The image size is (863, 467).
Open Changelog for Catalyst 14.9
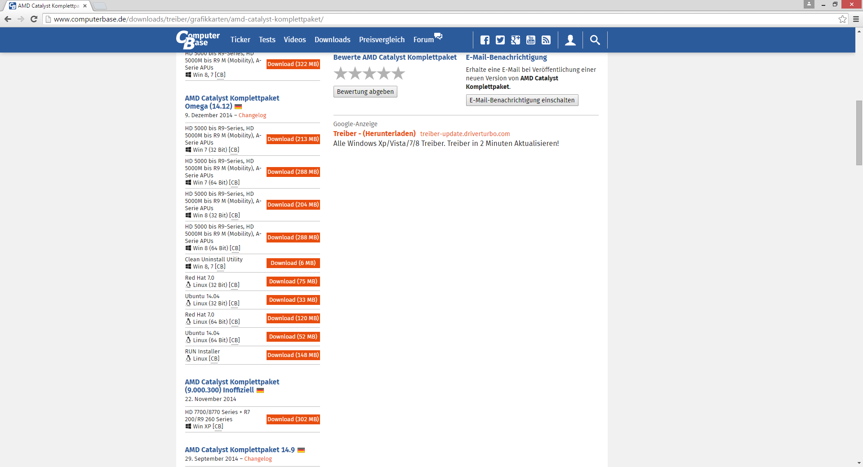pos(258,459)
